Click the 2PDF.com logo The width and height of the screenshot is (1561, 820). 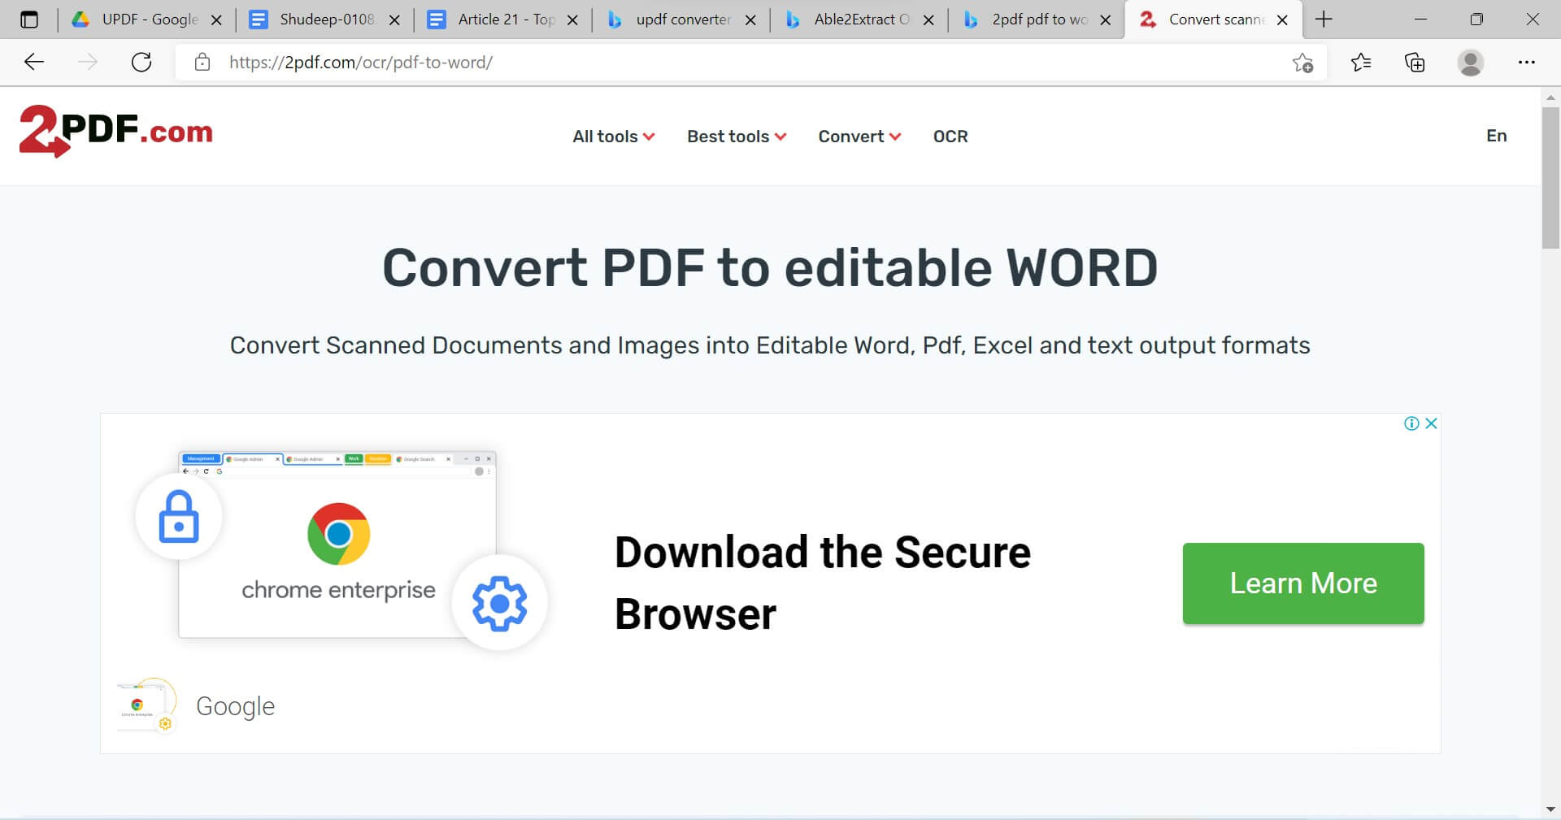(x=115, y=131)
